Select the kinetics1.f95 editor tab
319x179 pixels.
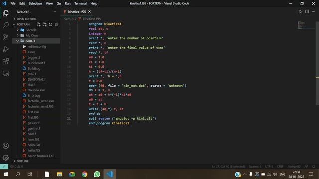(x=77, y=12)
